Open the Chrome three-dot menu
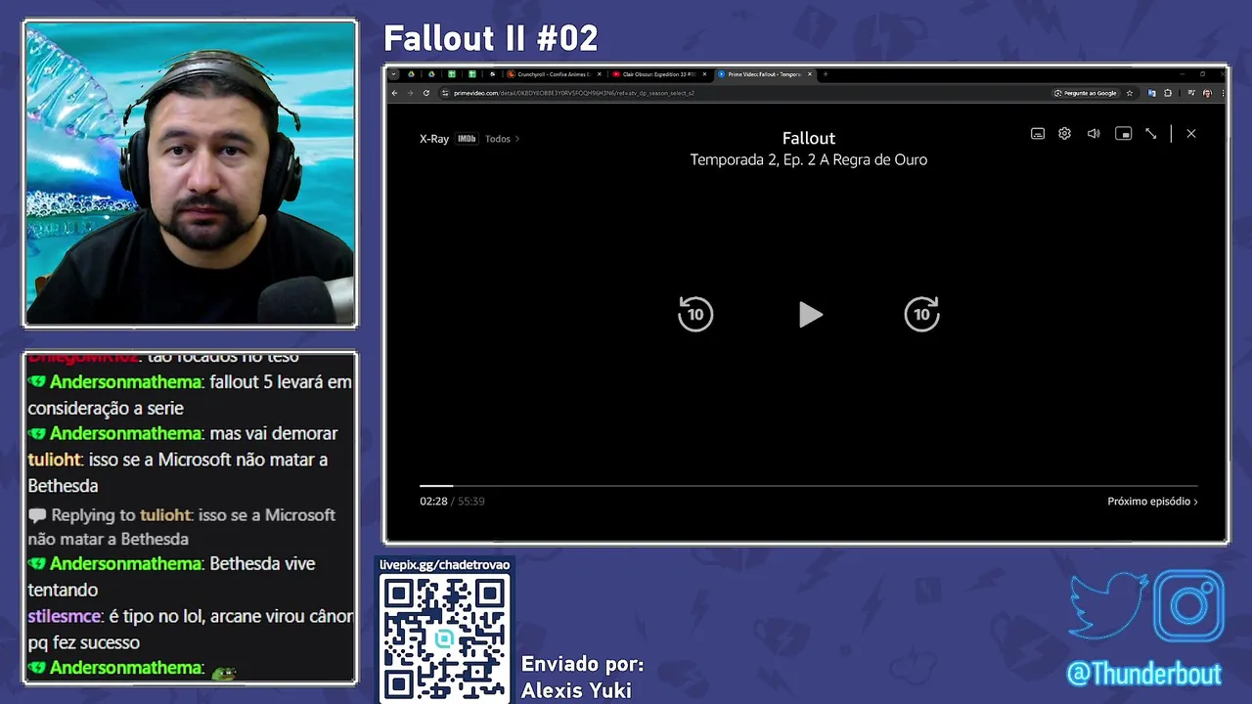1252x704 pixels. tap(1223, 93)
